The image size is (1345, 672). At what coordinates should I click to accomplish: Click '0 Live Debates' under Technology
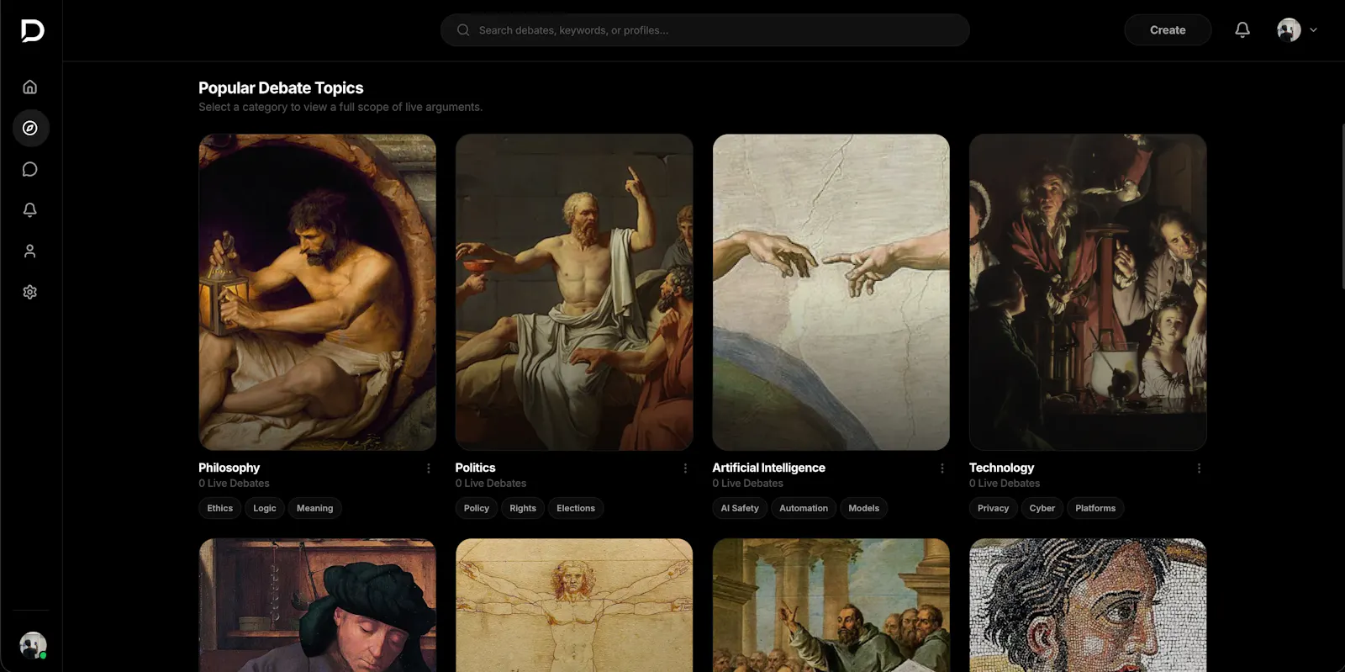1005,484
